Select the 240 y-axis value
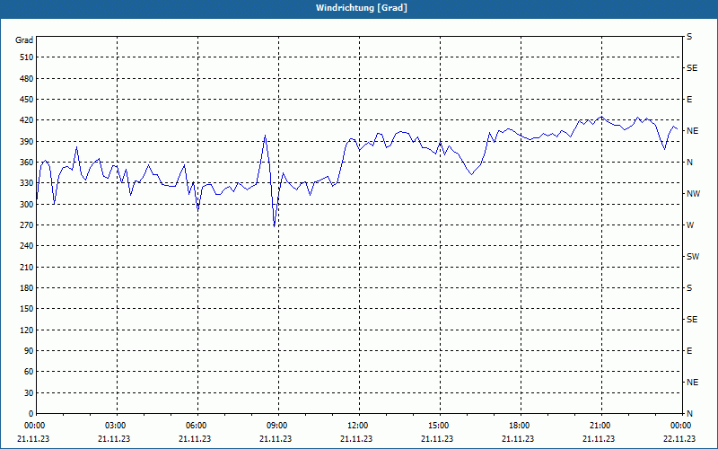The height and width of the screenshot is (449, 718). pos(27,246)
